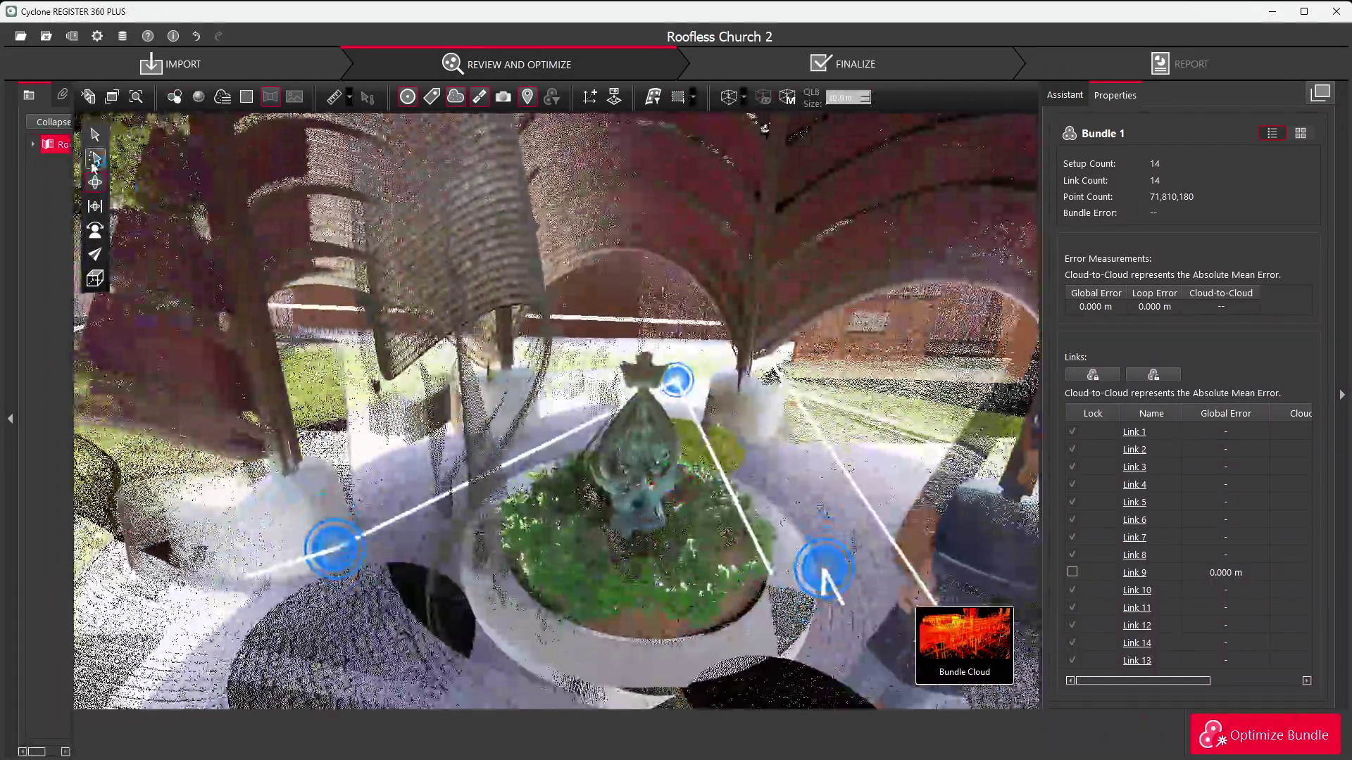
Task: Select the pointer pick tool in viewport
Action: 95,134
